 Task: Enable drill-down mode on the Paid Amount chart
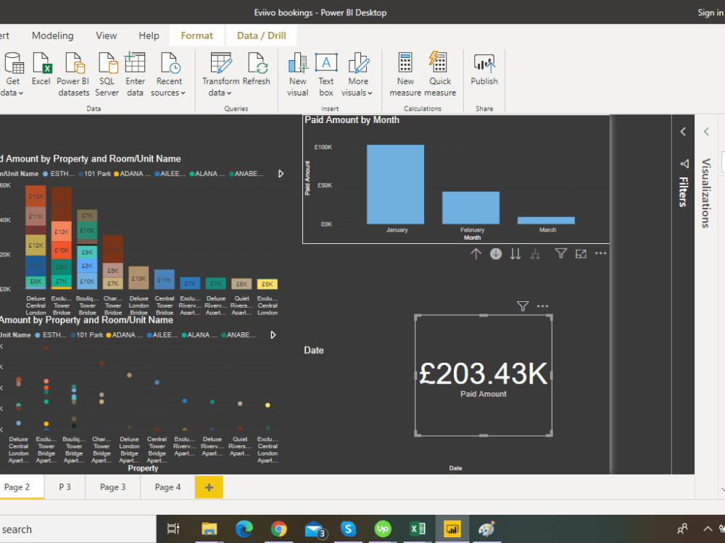(x=495, y=253)
